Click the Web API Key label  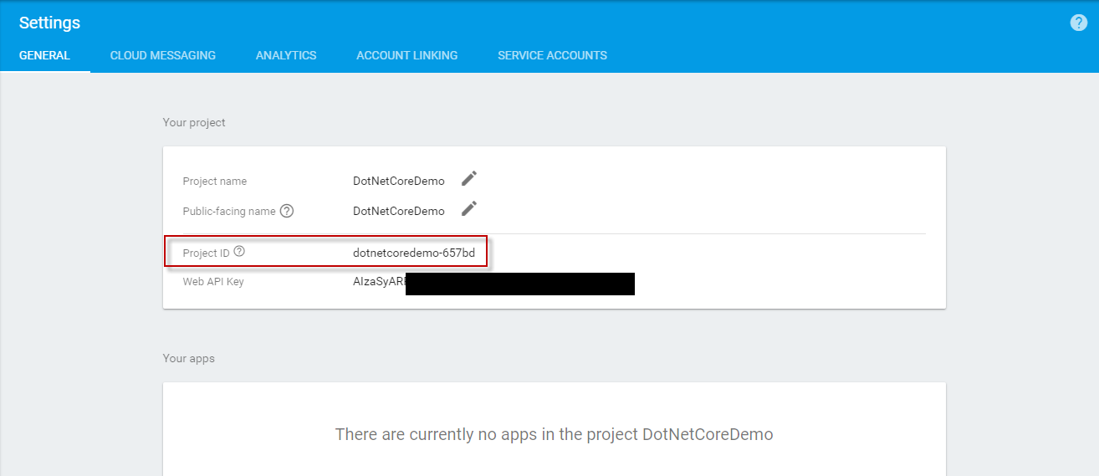[213, 282]
